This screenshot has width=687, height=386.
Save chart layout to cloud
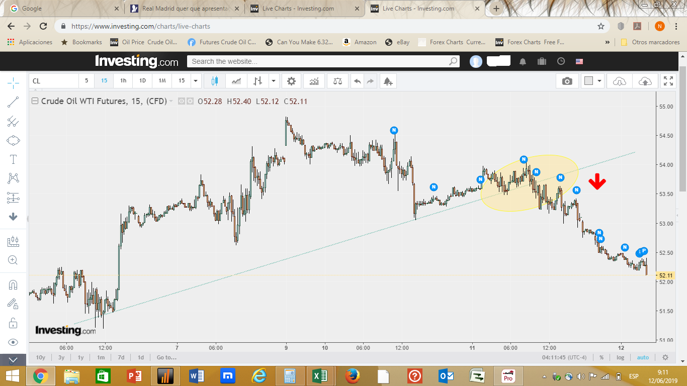[645, 81]
